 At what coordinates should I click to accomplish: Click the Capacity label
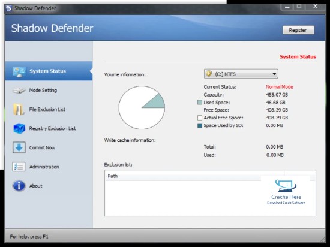(214, 95)
